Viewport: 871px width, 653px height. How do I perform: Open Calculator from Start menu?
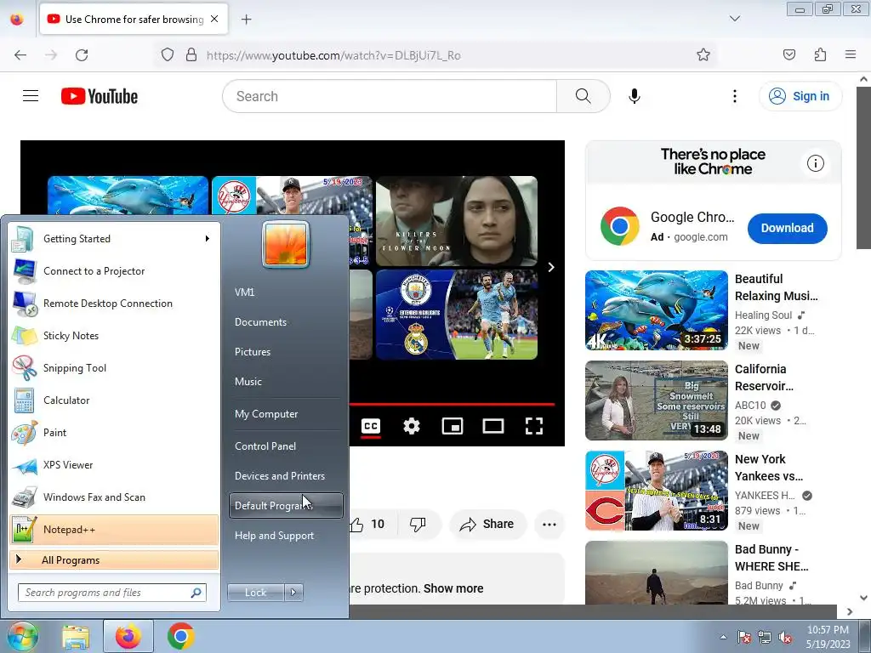[114, 400]
